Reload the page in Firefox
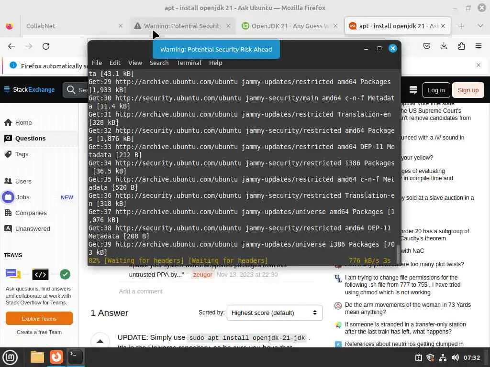The height and width of the screenshot is (367, 490). (x=46, y=46)
